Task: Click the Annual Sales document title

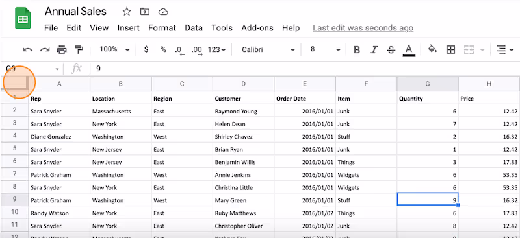Action: [x=75, y=12]
